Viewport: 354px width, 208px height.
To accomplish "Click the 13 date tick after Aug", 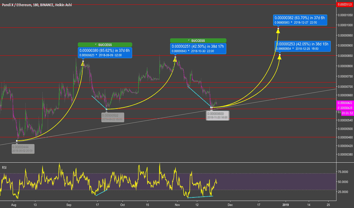I will (35, 205).
